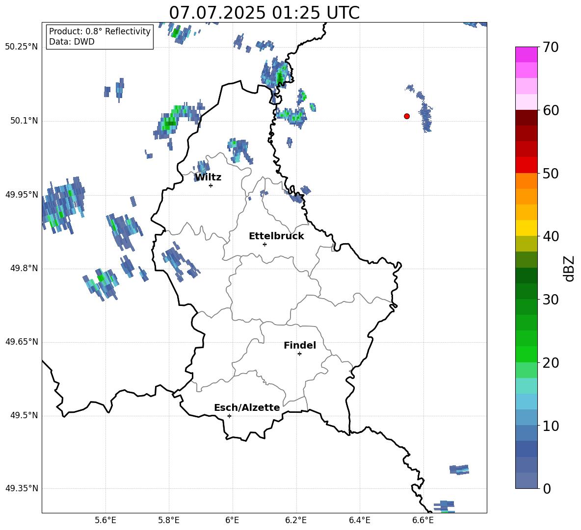Image resolution: width=581 pixels, height=530 pixels.
Task: Pick the yellow swatch just above 40
Action: tap(527, 228)
